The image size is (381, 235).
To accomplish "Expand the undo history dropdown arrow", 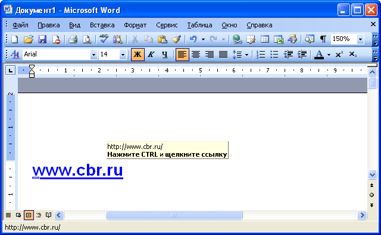I will coord(203,39).
